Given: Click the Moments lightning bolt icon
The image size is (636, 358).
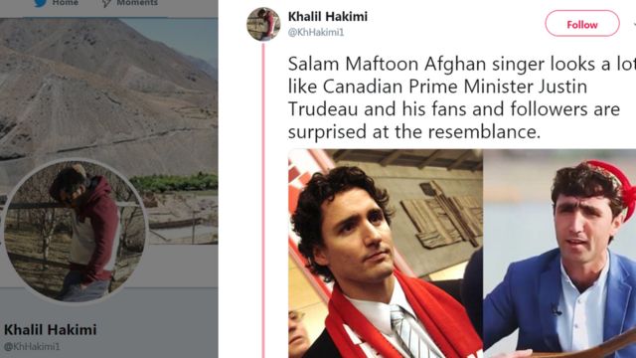Looking at the screenshot, I should [x=106, y=3].
